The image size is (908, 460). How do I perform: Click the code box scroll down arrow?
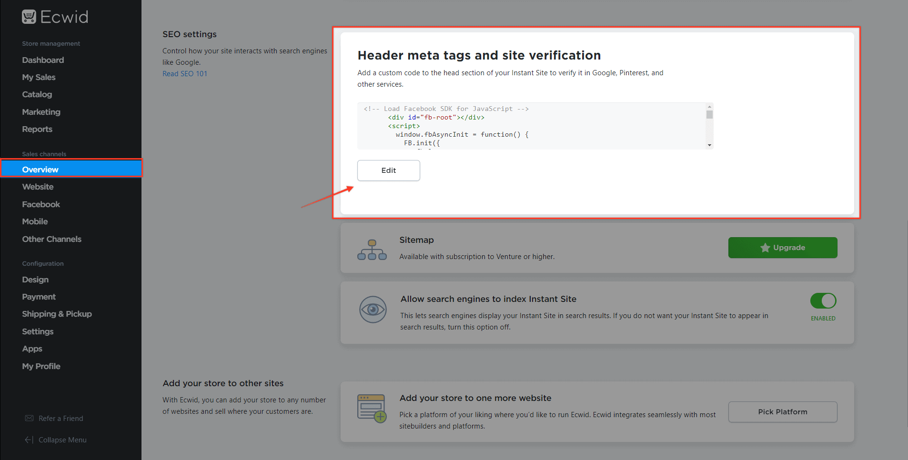pyautogui.click(x=709, y=145)
